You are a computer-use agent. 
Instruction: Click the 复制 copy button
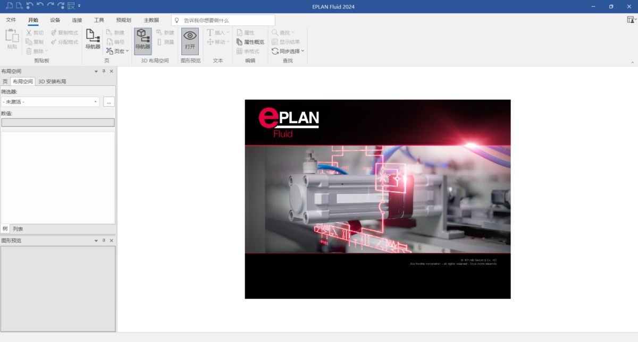coord(35,42)
